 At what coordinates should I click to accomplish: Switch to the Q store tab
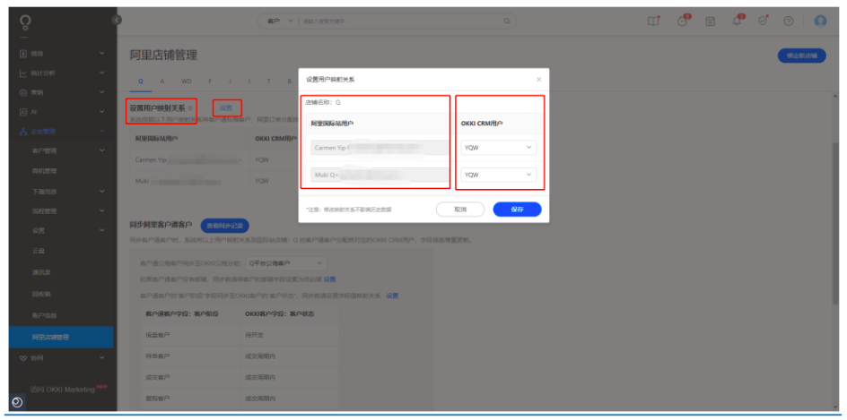click(x=141, y=81)
